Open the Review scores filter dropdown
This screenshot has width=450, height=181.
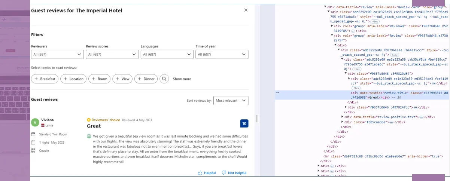(x=112, y=54)
